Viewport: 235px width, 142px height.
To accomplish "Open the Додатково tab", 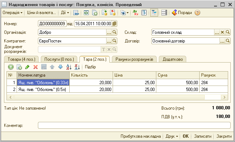I will pyautogui.click(x=173, y=59).
